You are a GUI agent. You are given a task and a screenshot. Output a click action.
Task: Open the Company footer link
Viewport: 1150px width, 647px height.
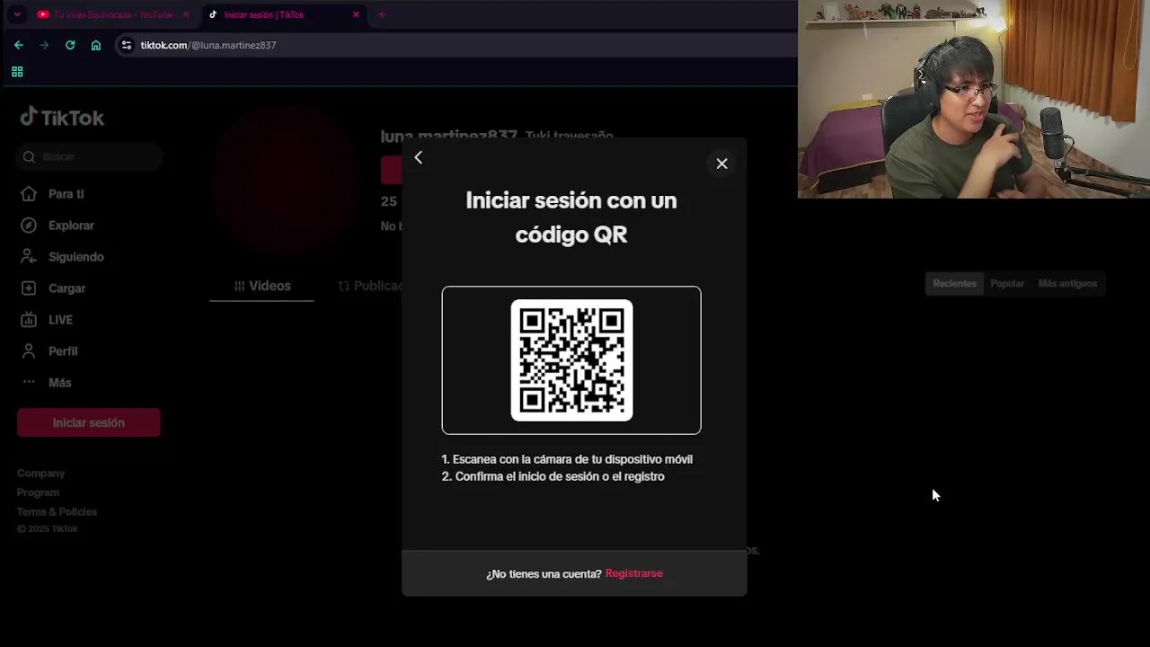coord(40,474)
